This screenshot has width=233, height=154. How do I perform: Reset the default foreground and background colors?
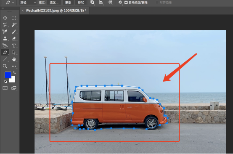(5, 82)
